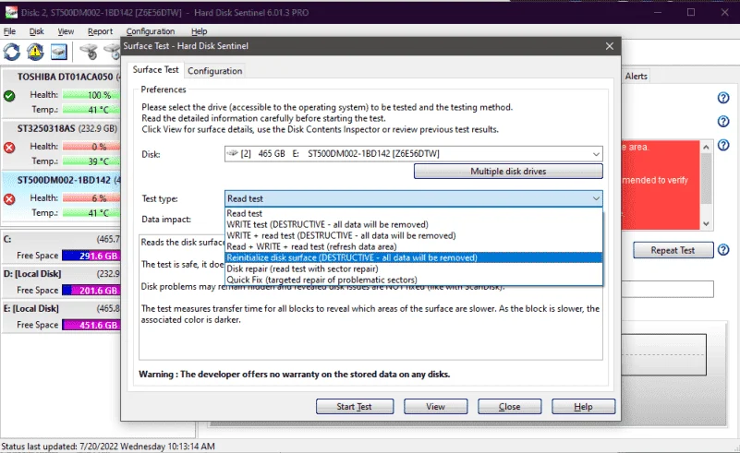740x453 pixels.
Task: Click the D: free space 201.6 GB bar
Action: tap(91, 291)
